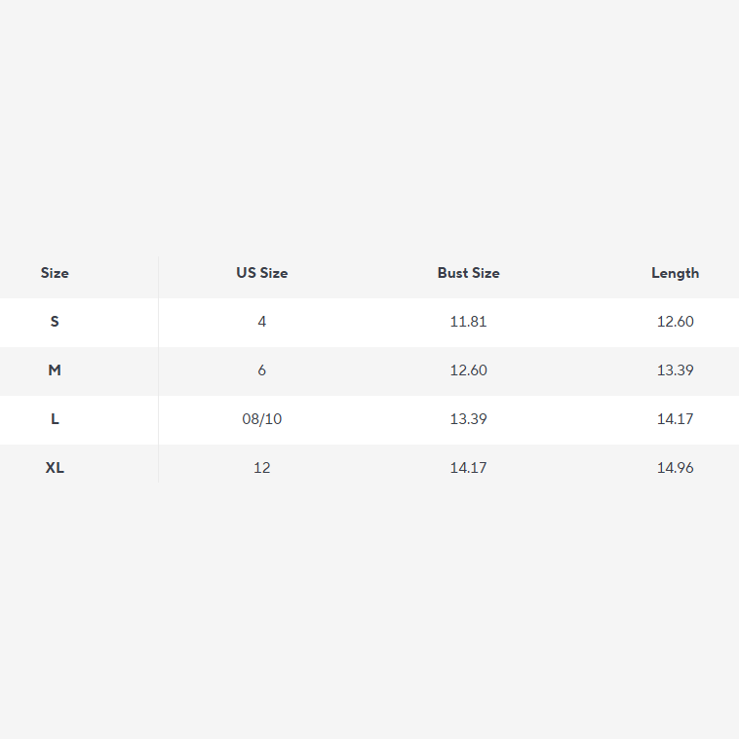This screenshot has width=739, height=739.
Task: Click bust size 12.60 in M row
Action: click(468, 370)
